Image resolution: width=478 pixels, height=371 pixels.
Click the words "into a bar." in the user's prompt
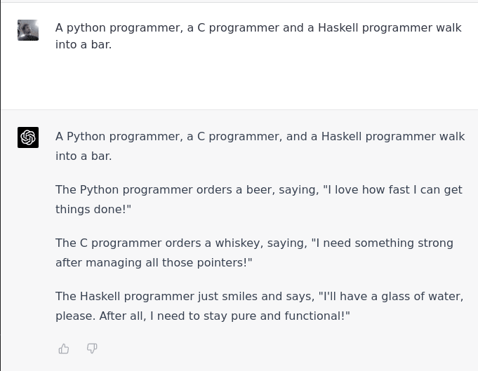[84, 44]
